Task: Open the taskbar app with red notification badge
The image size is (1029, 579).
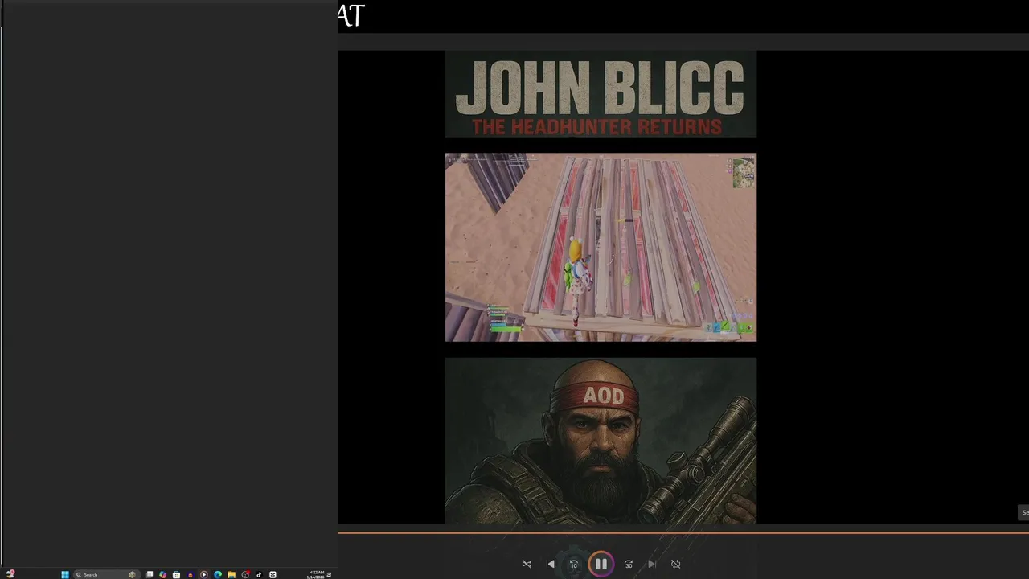Action: pos(245,574)
